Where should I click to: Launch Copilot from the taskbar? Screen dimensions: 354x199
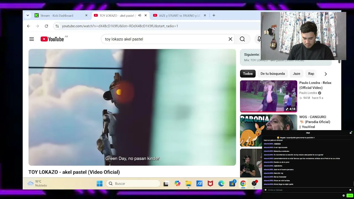pyautogui.click(x=177, y=184)
